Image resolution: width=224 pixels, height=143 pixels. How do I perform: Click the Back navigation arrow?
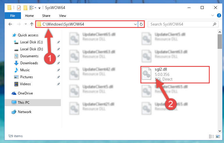tap(10, 24)
